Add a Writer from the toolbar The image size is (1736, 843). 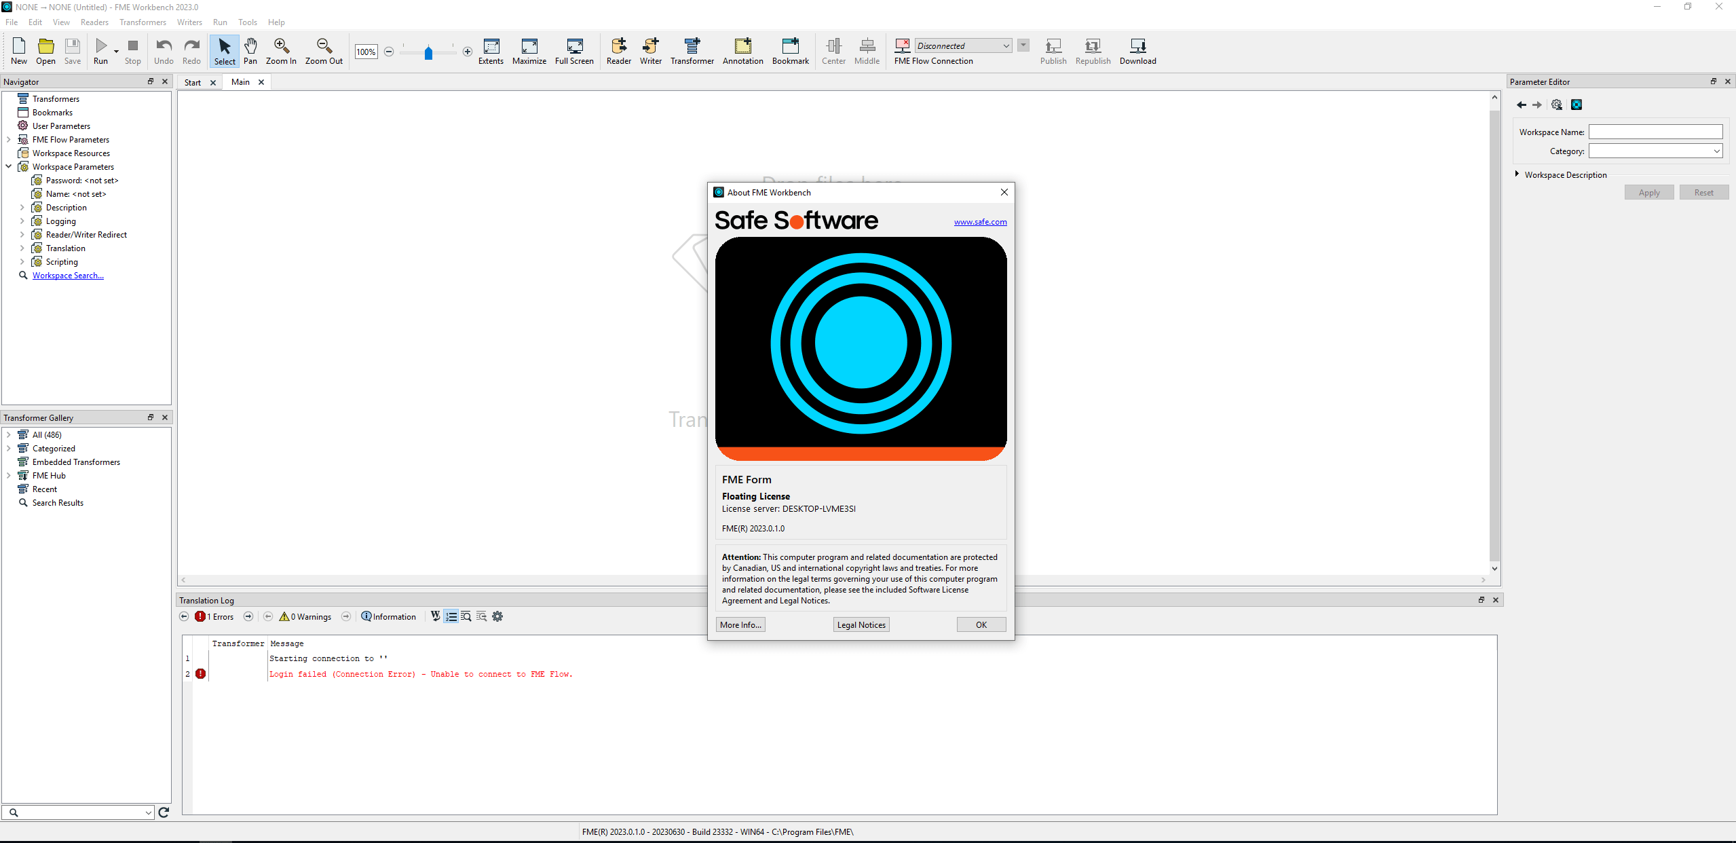point(651,51)
